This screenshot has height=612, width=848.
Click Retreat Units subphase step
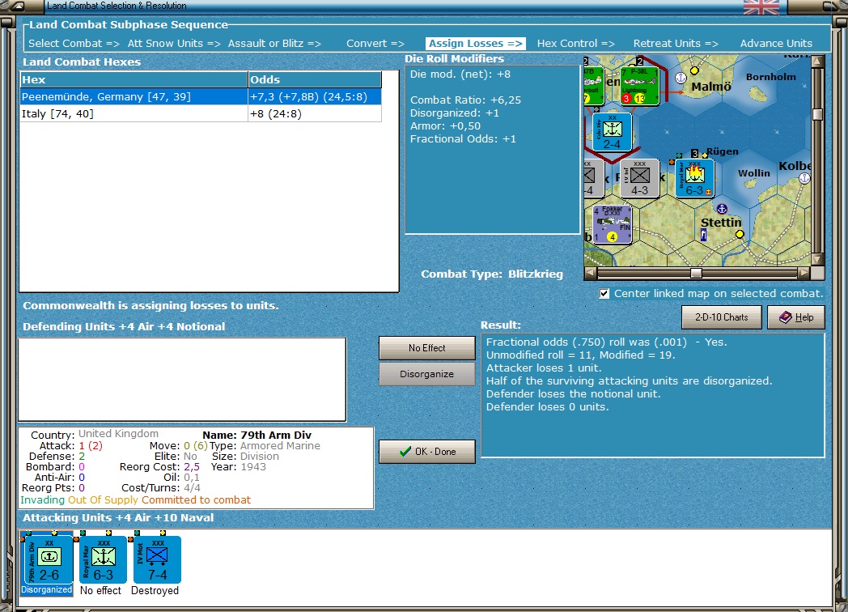point(676,43)
